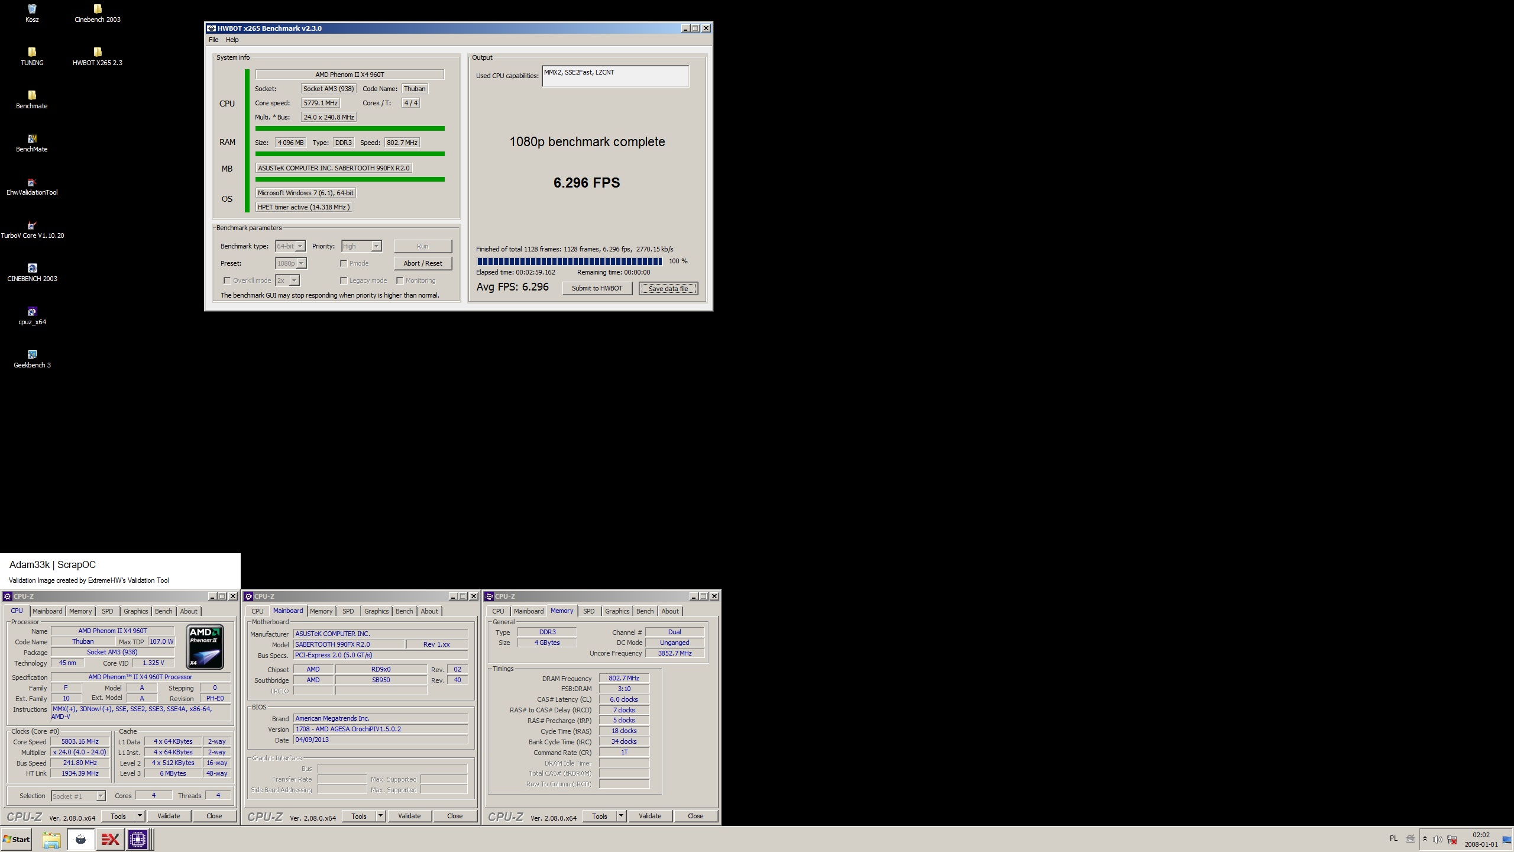Click Submit to HWBOT button

[597, 288]
